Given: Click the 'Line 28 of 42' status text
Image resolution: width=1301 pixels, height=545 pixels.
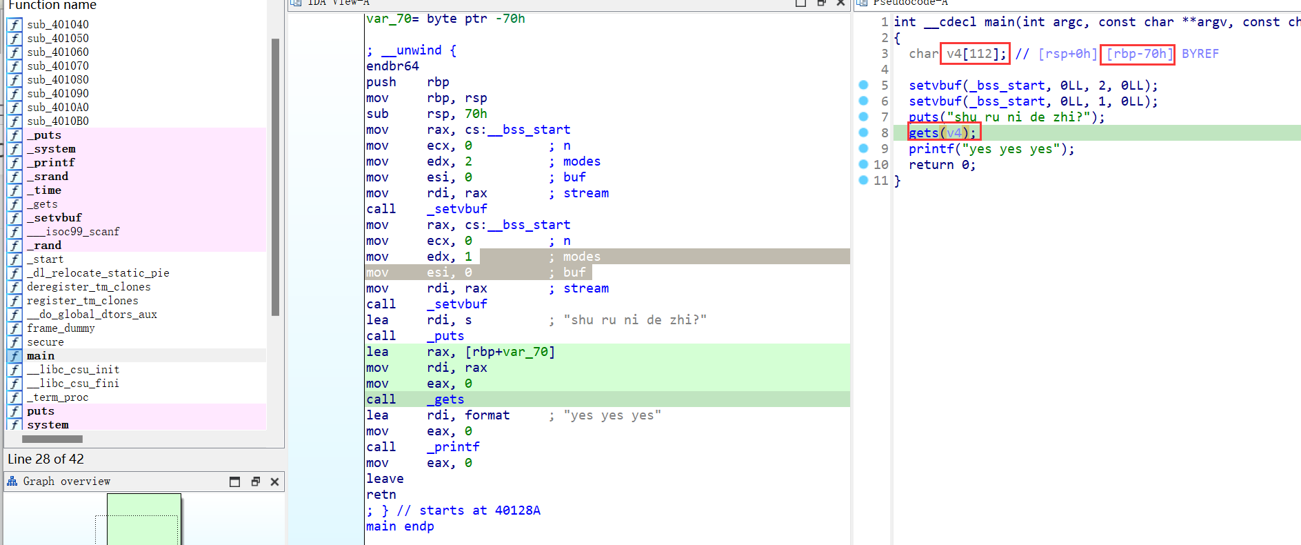Looking at the screenshot, I should coord(46,459).
